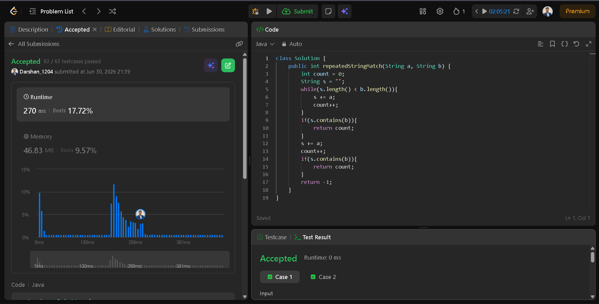Open the user profile avatar
The height and width of the screenshot is (304, 599).
[548, 11]
